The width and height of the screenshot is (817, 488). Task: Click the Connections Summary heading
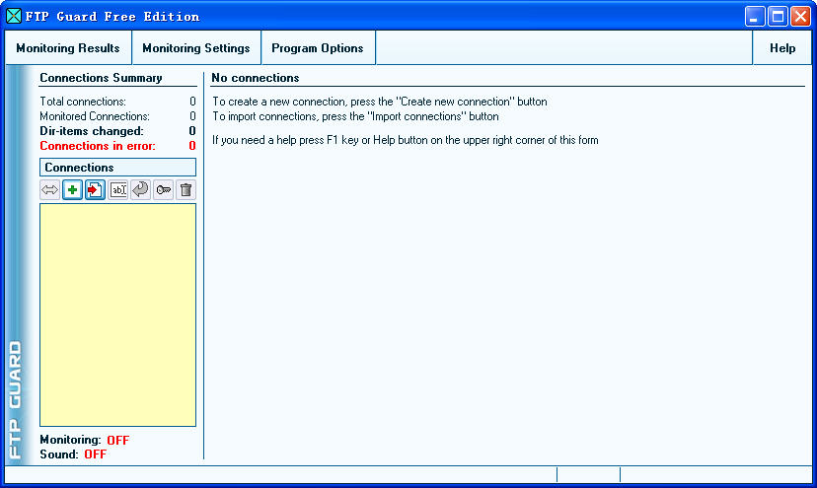coord(101,78)
